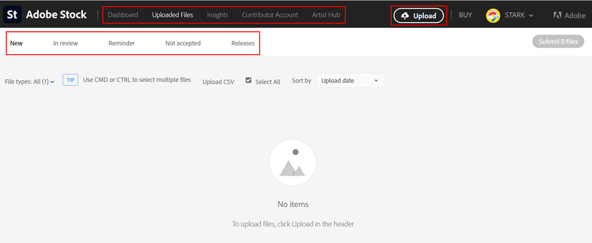592x243 pixels.
Task: Select the New files tab
Action: click(16, 43)
